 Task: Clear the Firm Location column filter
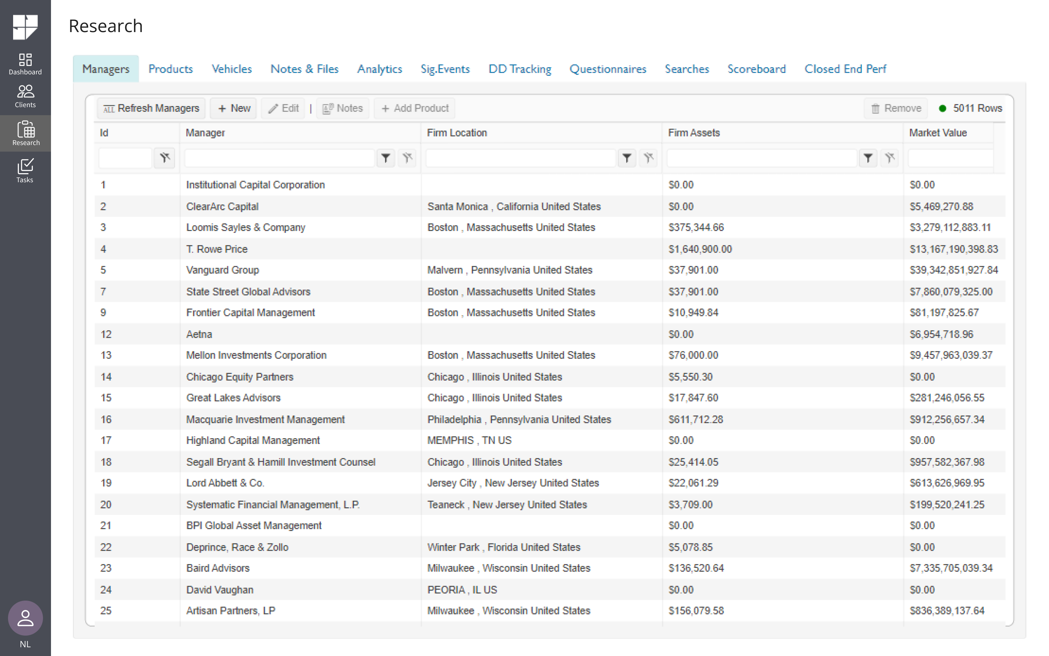648,158
